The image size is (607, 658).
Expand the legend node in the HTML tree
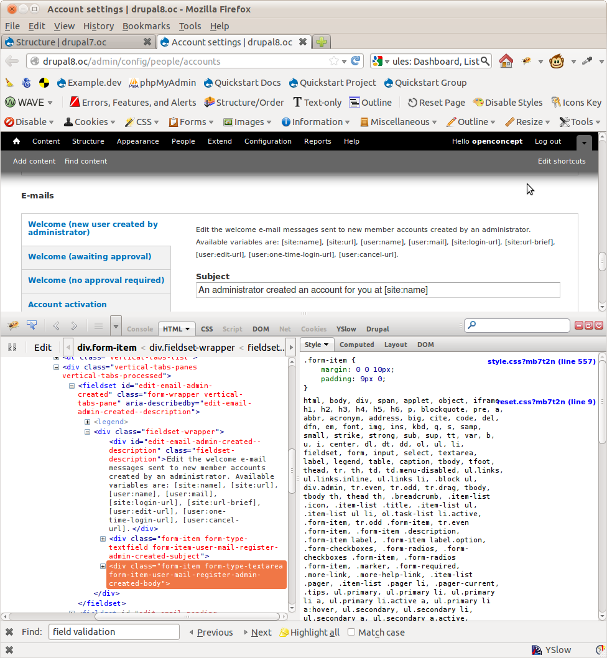pos(88,422)
